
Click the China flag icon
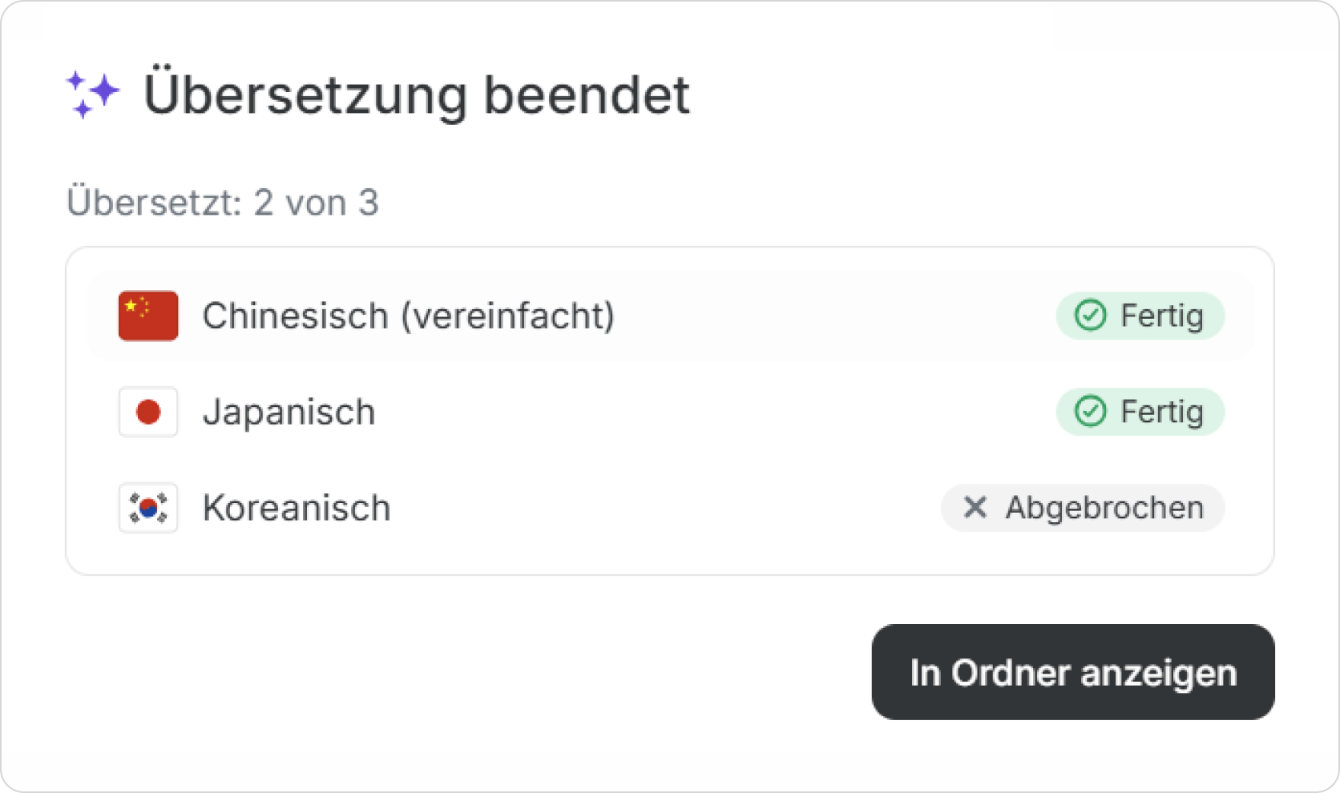tap(148, 316)
